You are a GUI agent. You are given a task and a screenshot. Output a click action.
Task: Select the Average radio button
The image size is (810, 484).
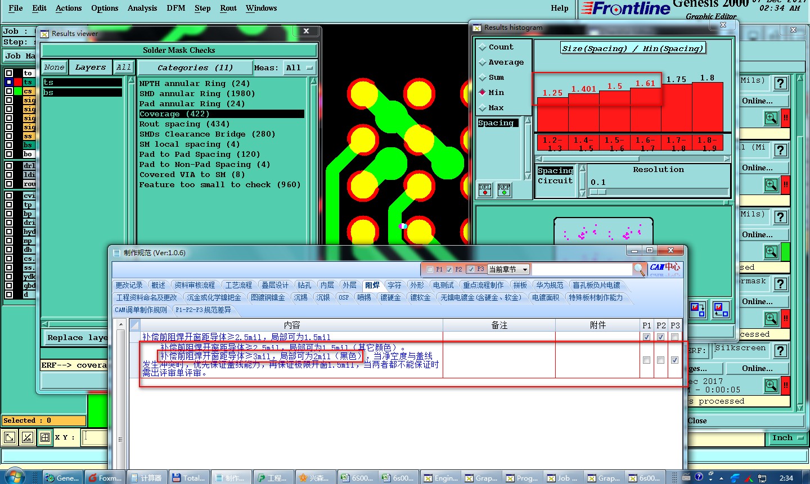click(x=483, y=62)
